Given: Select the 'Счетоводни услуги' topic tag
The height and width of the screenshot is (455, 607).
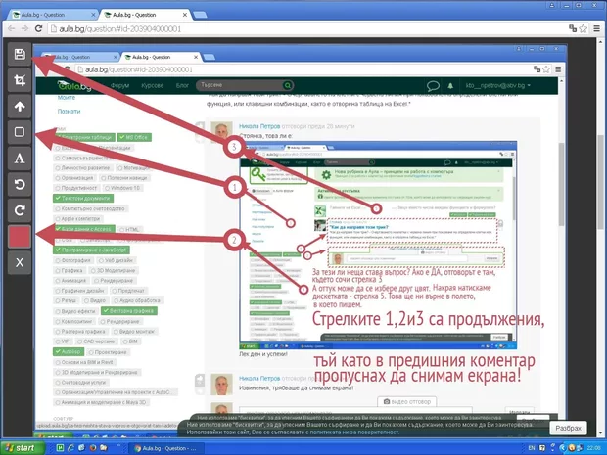Looking at the screenshot, I should 81,382.
